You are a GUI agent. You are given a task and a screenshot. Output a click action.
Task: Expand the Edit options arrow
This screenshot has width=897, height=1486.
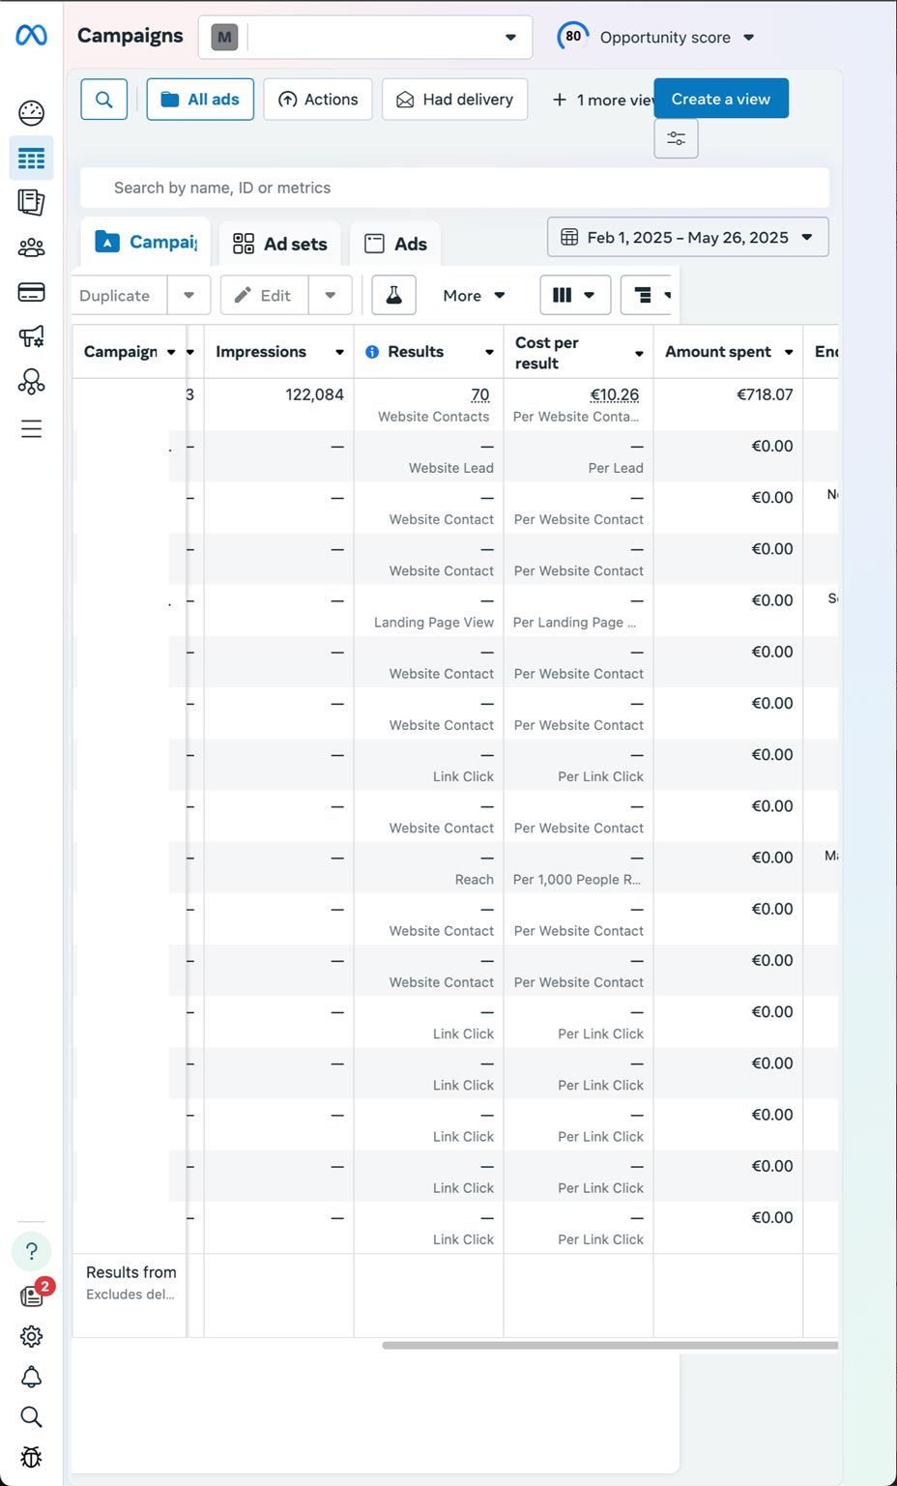pyautogui.click(x=331, y=295)
